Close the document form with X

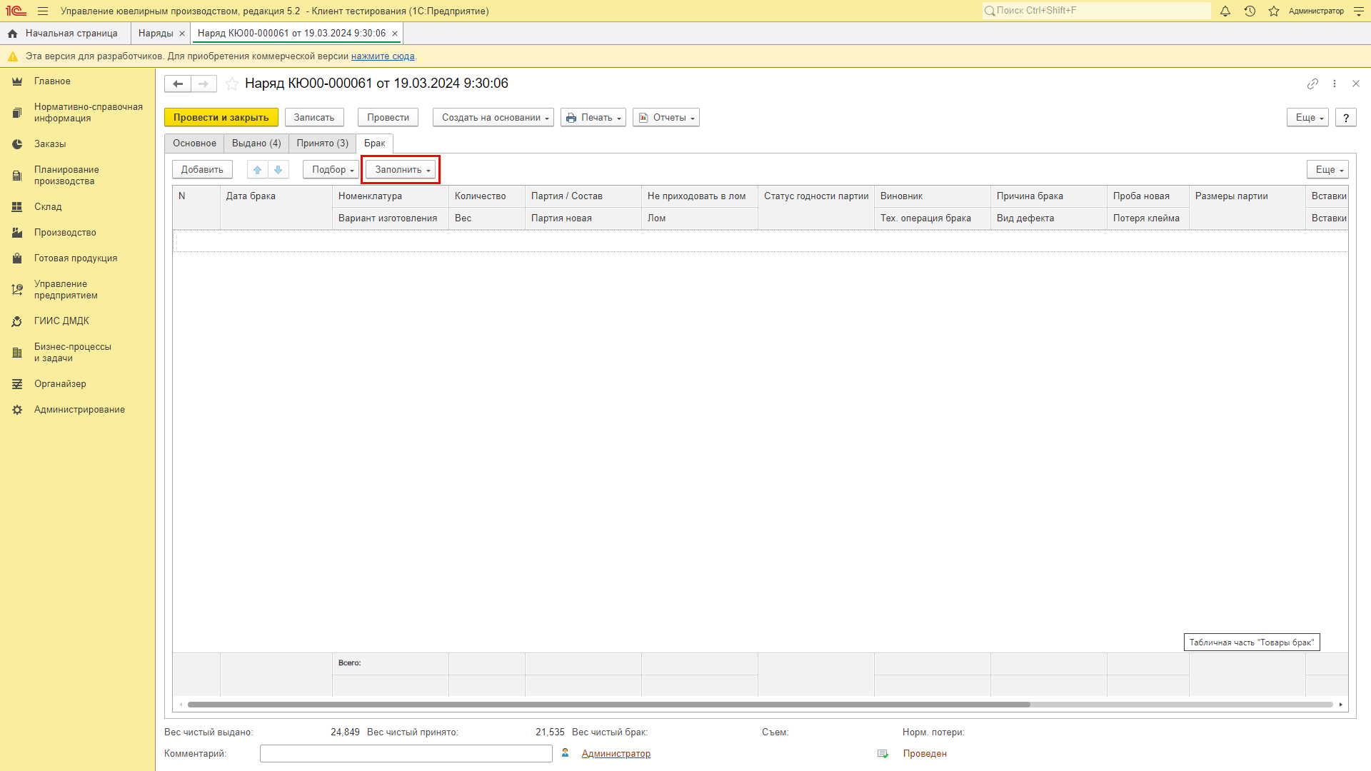click(x=1356, y=84)
